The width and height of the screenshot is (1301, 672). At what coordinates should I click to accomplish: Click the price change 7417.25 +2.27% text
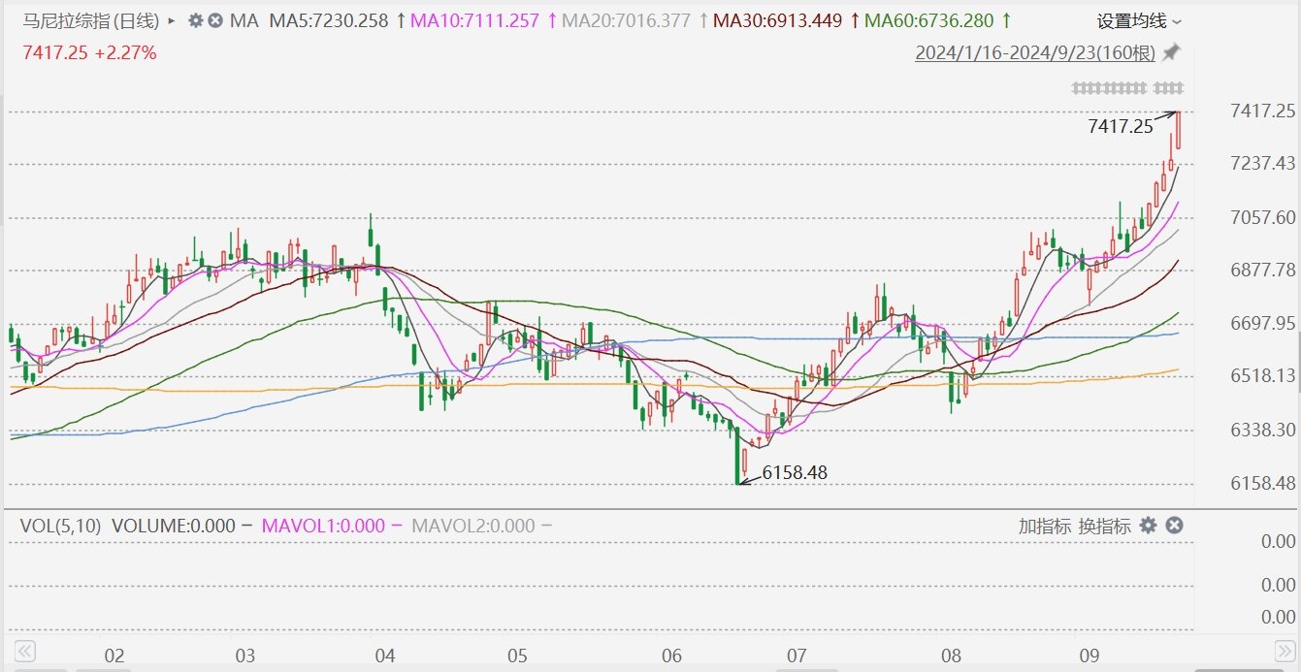[89, 52]
